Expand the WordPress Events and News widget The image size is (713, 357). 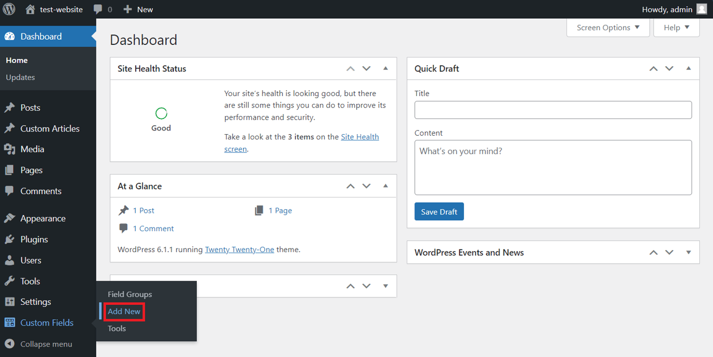pos(688,252)
